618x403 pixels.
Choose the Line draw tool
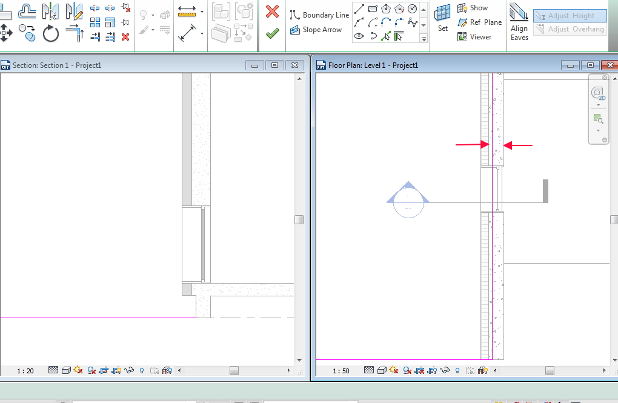click(359, 8)
